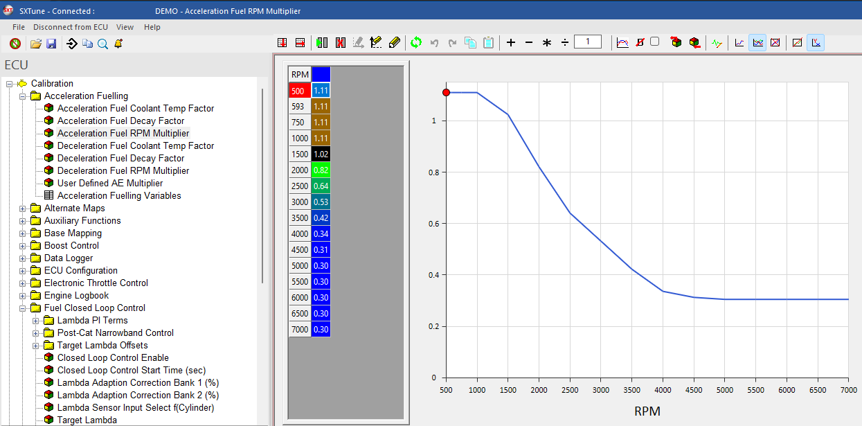The image size is (862, 426).
Task: Click the duplicate pages toolbar icon
Action: tap(87, 43)
